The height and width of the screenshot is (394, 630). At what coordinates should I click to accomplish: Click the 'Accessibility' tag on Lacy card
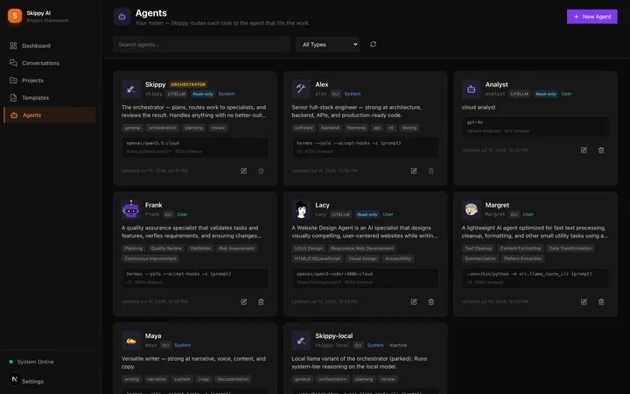(x=398, y=258)
